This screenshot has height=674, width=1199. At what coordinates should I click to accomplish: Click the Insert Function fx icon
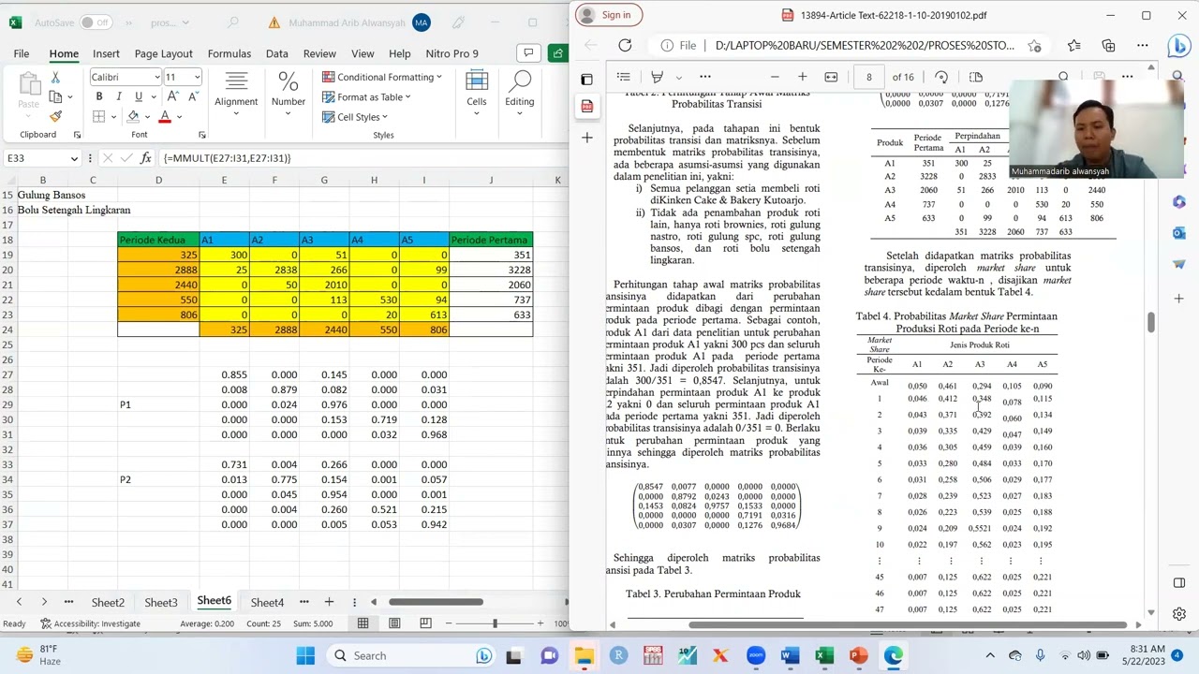pos(145,158)
